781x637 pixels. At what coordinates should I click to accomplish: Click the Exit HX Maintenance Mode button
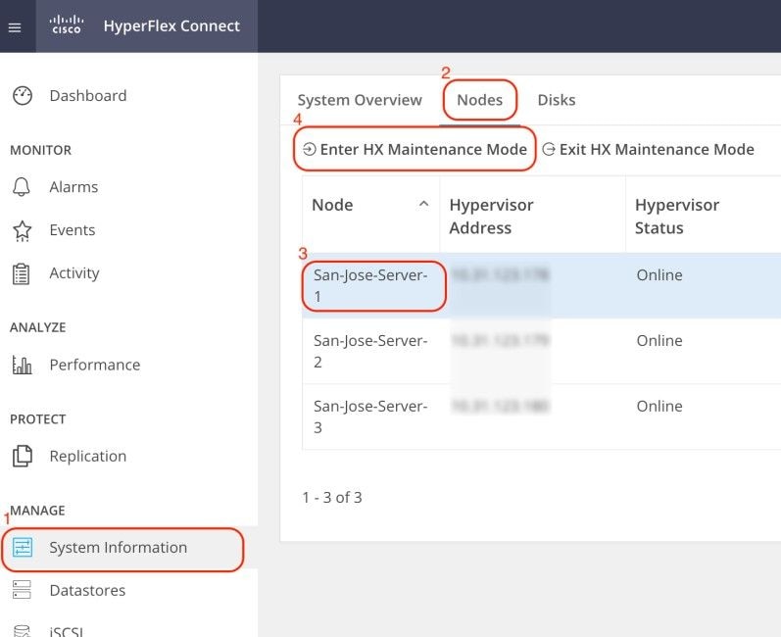click(648, 149)
